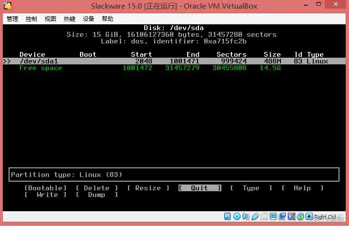Select the /dev/sda1 partition row
Image resolution: width=349 pixels, height=226 pixels.
pos(174,61)
